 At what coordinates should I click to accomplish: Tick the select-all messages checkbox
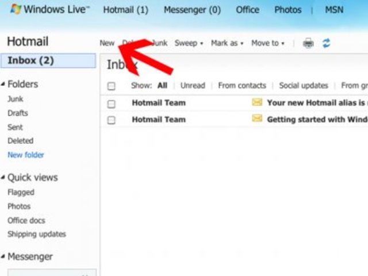111,86
